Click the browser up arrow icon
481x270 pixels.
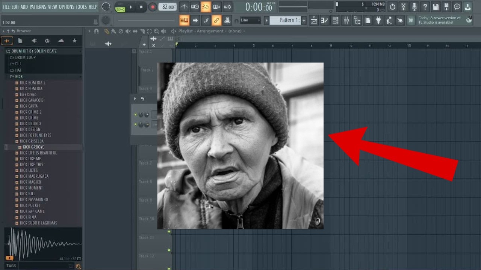(x=9, y=31)
